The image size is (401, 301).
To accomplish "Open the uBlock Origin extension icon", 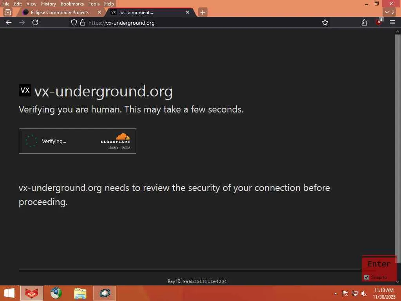I will point(379,22).
